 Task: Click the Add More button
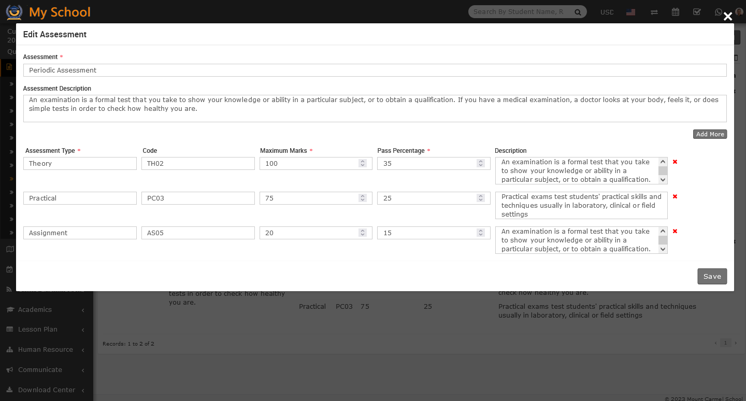point(710,134)
